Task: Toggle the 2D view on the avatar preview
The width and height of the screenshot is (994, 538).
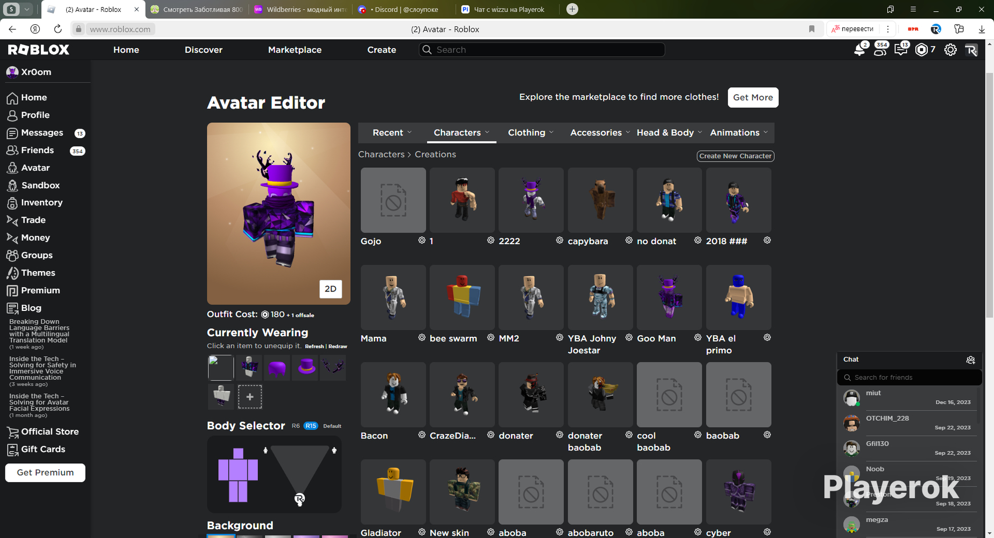Action: point(331,289)
